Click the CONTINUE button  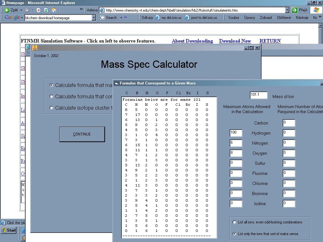[x=82, y=134]
